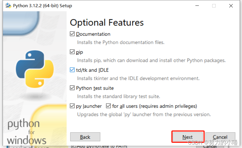Click the Documentation label text

pyautogui.click(x=93, y=34)
